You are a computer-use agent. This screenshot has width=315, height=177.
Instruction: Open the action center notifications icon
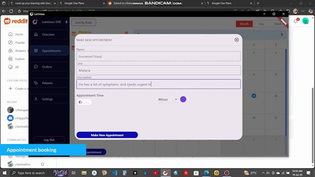click(x=309, y=173)
